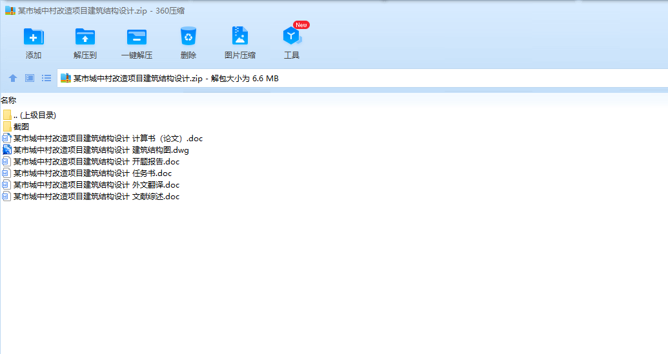The height and width of the screenshot is (354, 668).
Task: Click the folder icon of 截图
Action: click(7, 126)
